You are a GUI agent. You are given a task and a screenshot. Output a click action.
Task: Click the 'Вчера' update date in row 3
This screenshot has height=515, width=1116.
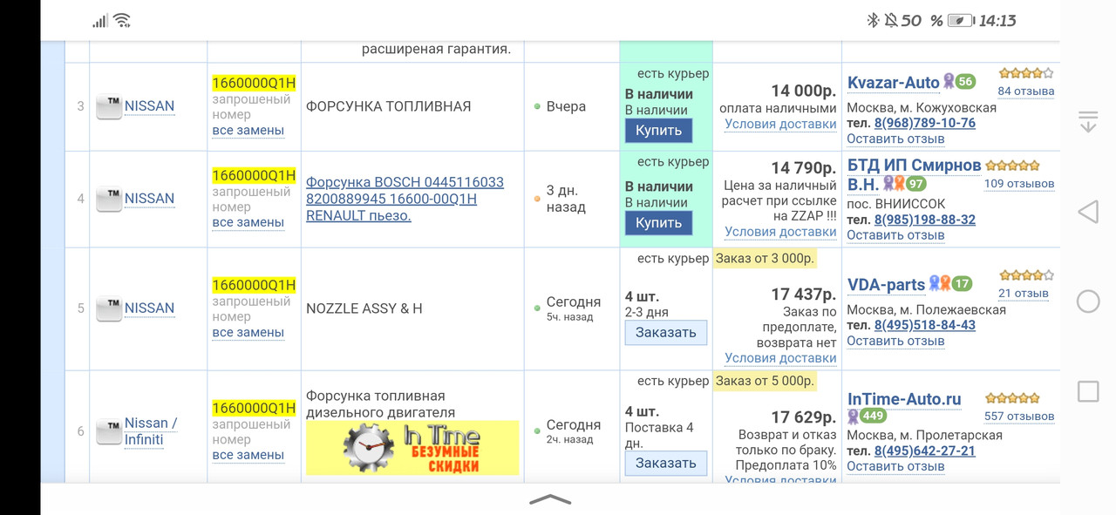pyautogui.click(x=566, y=106)
